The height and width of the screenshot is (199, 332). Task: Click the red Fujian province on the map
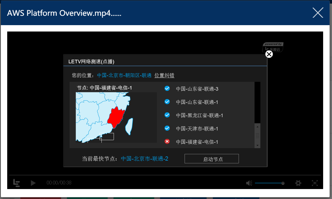tap(116, 117)
